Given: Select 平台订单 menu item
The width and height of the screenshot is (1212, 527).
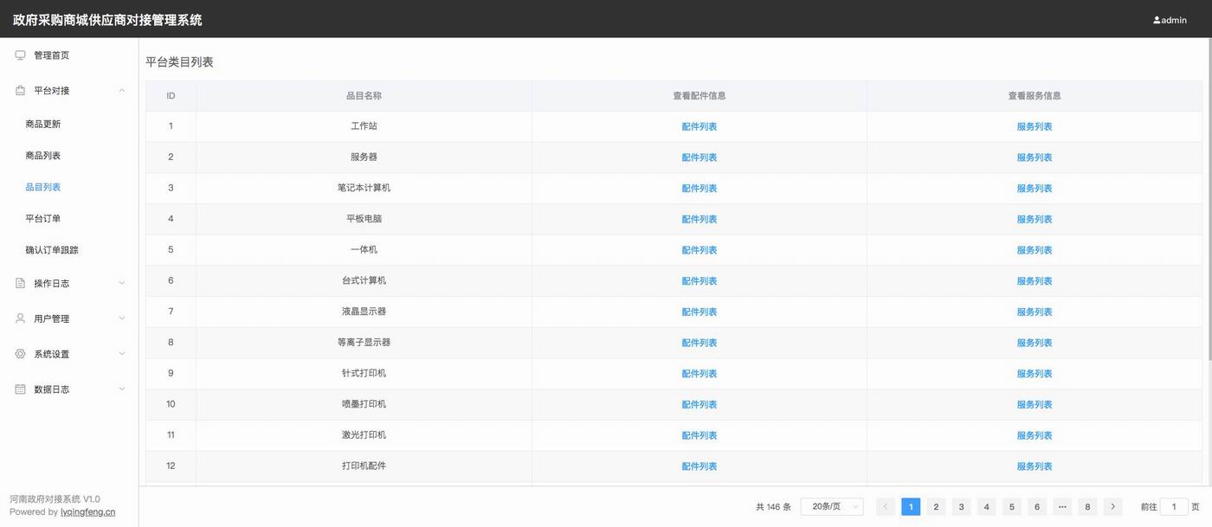Looking at the screenshot, I should point(43,219).
